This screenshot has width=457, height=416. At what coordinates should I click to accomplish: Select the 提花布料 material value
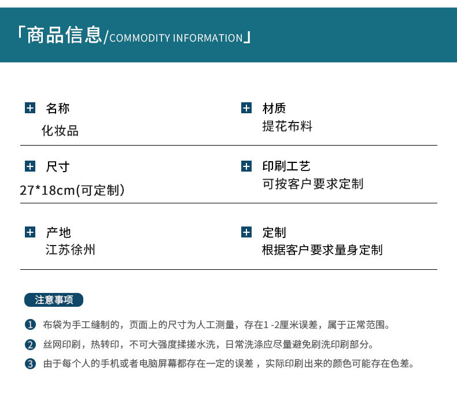tap(288, 127)
